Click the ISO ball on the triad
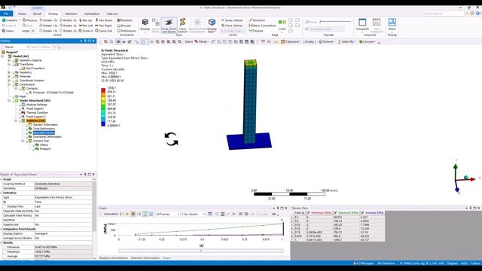 [x=466, y=178]
